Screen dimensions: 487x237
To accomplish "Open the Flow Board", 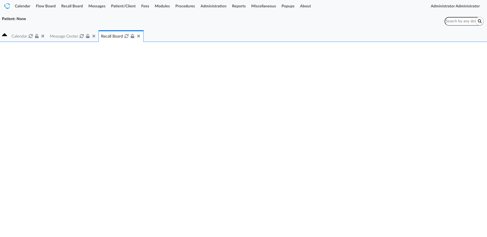I will [x=45, y=6].
